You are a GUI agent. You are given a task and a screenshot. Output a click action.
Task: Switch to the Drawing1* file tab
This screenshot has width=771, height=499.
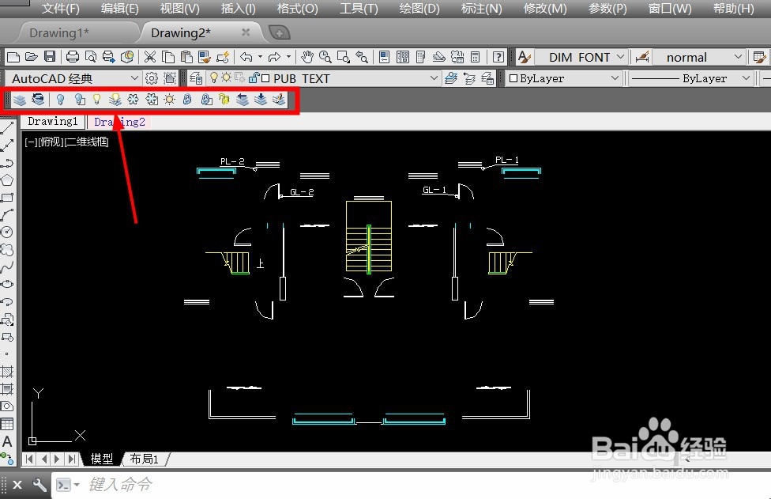click(x=59, y=33)
